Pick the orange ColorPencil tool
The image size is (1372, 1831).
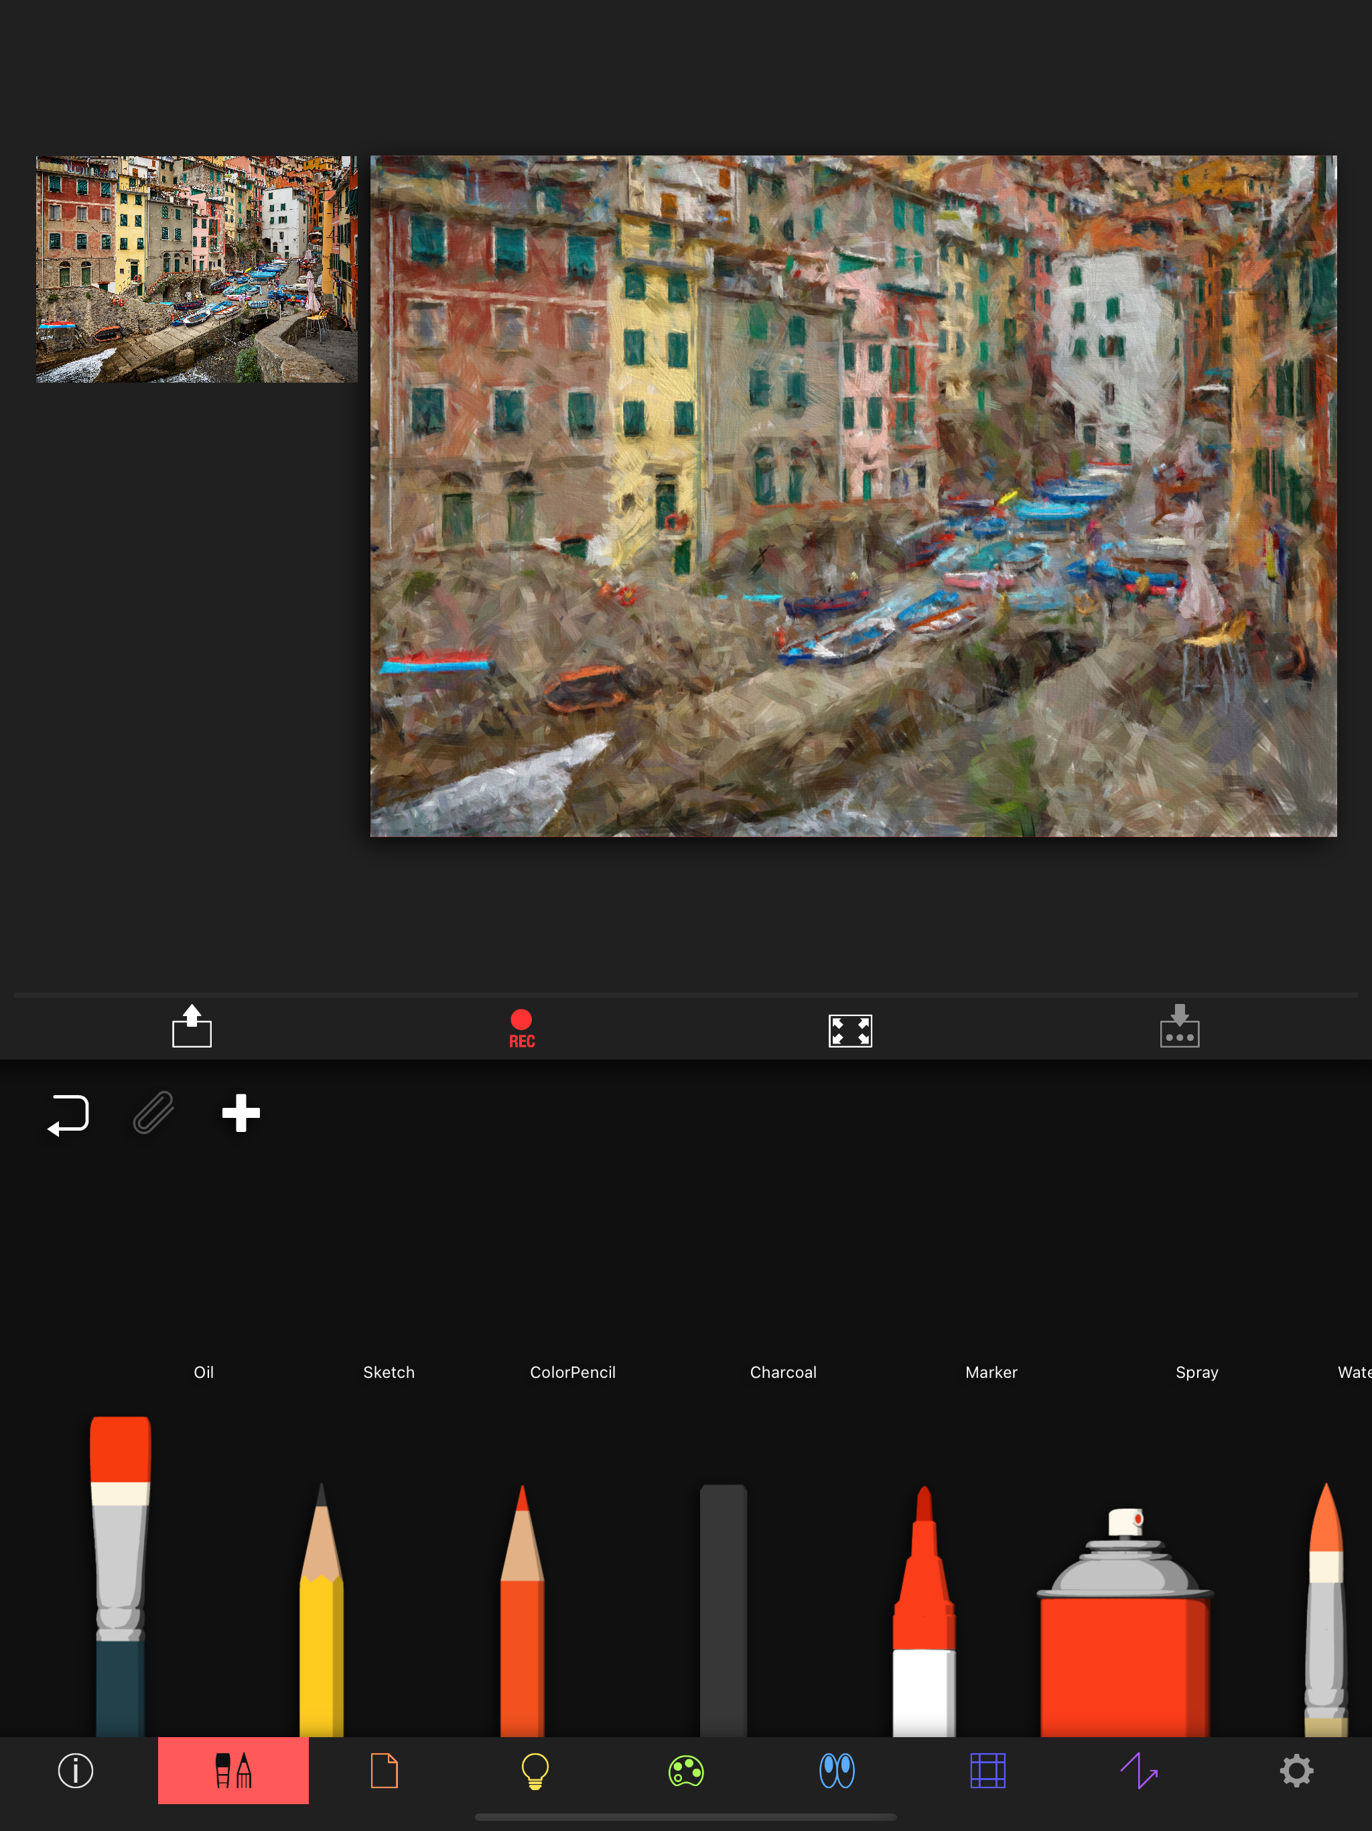(522, 1614)
